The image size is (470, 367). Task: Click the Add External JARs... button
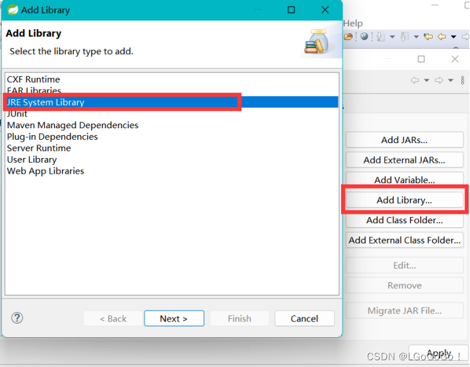point(404,160)
